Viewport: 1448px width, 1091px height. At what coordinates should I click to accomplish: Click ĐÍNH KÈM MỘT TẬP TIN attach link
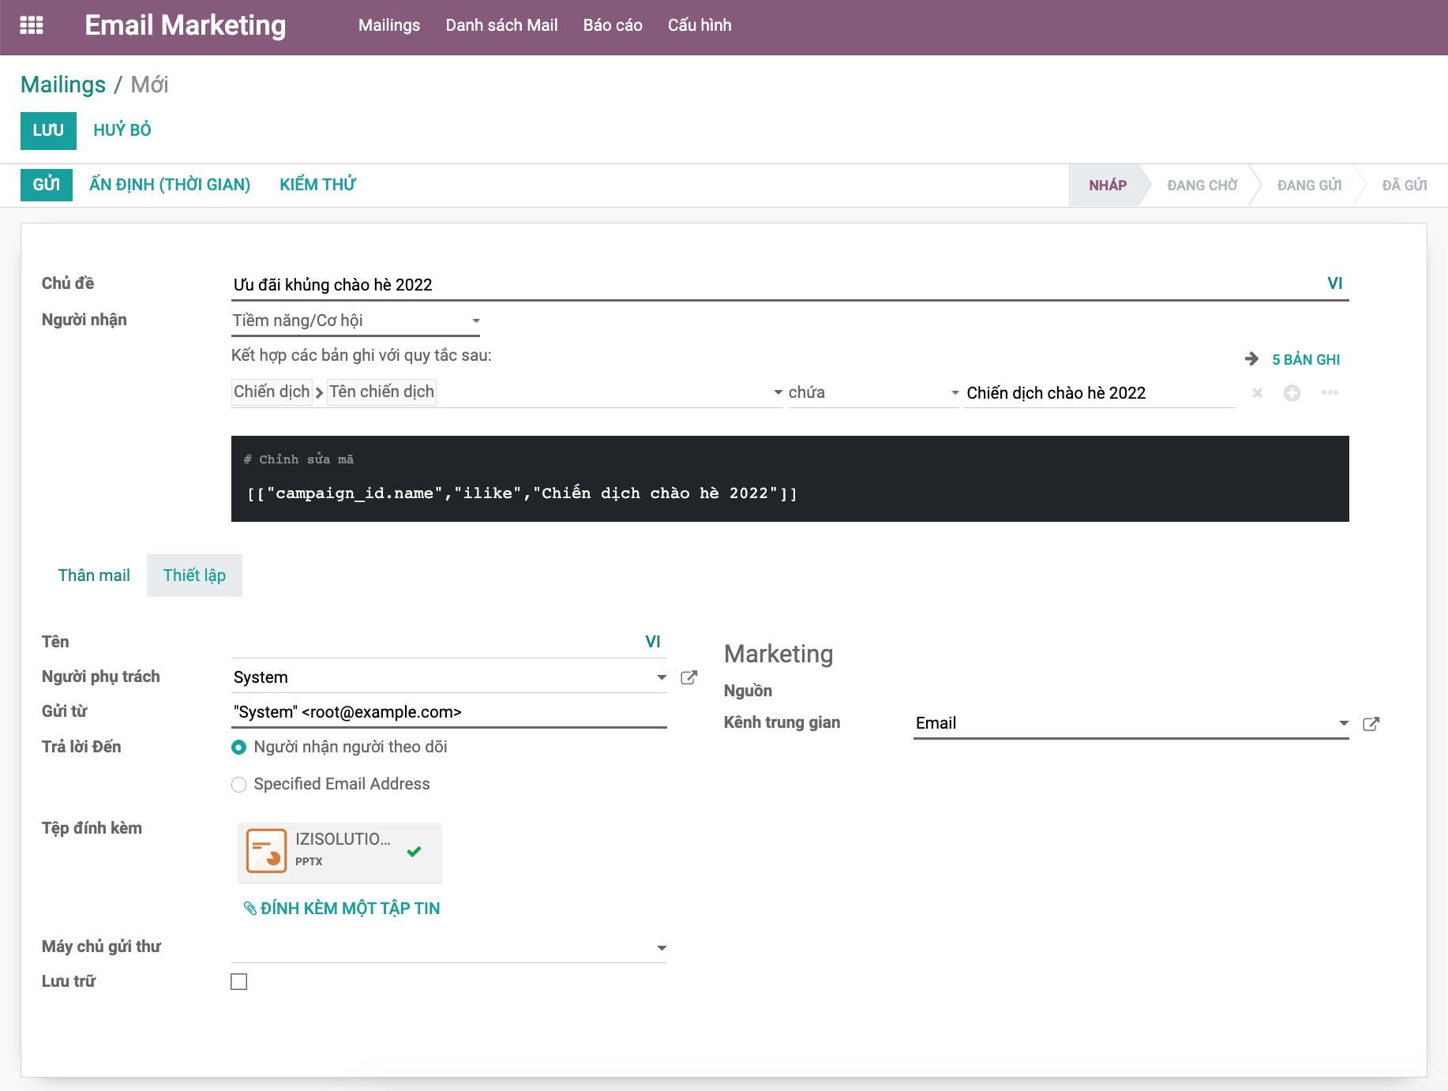350,909
